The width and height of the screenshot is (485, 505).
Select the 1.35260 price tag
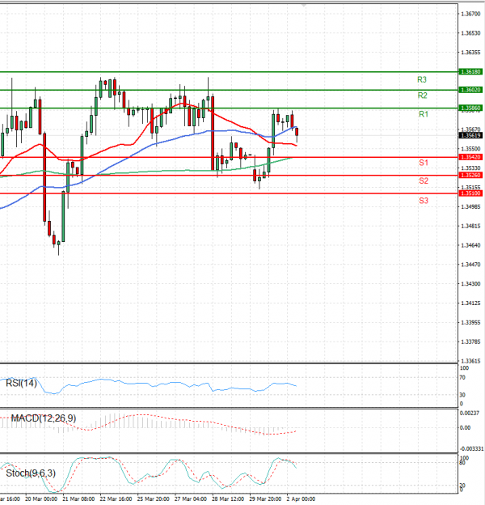coord(470,175)
